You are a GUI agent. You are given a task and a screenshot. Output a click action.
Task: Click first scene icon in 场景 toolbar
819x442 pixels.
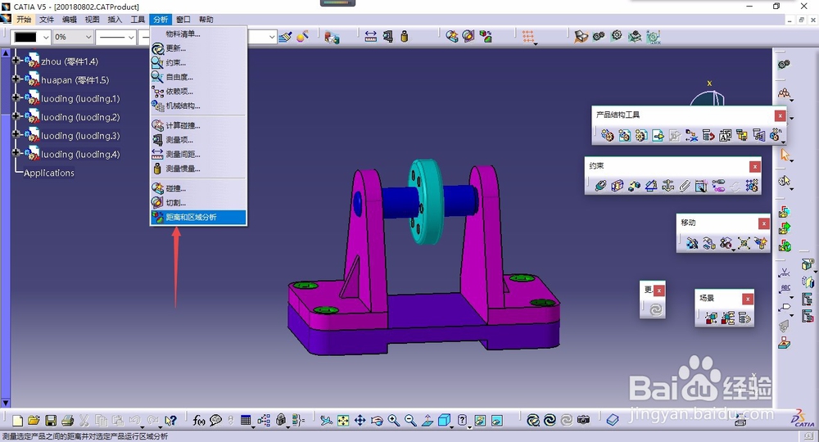coord(711,318)
